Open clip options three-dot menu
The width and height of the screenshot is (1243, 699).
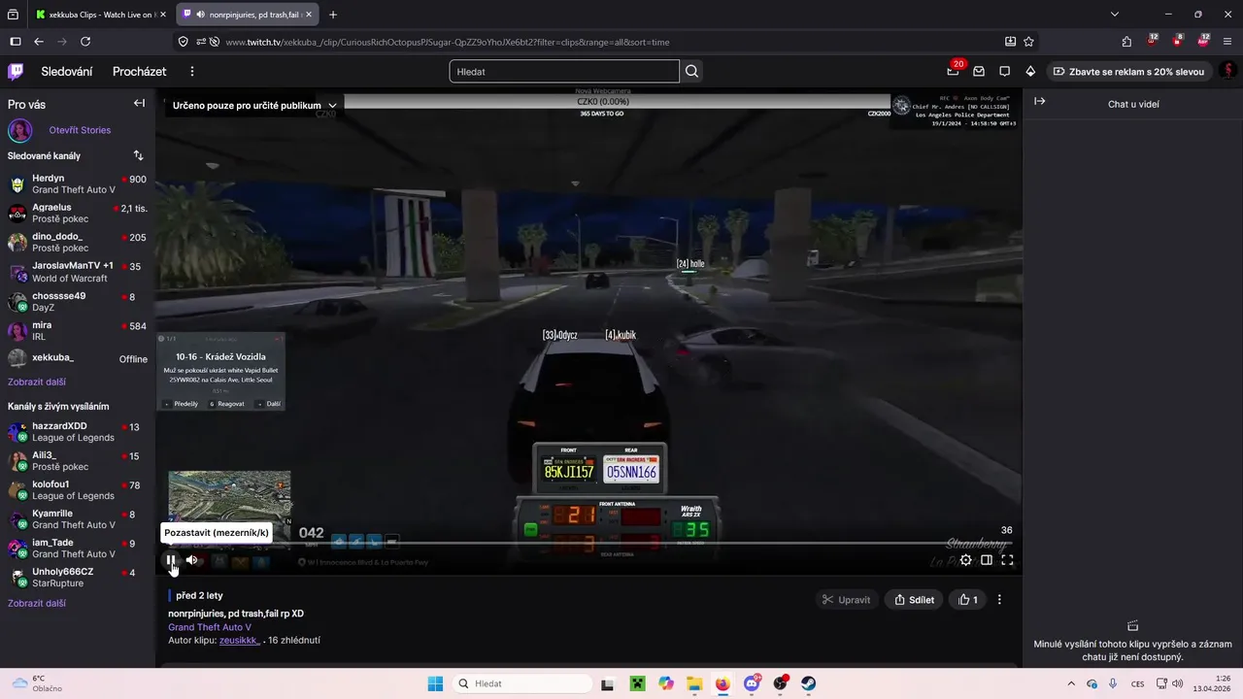point(999,600)
